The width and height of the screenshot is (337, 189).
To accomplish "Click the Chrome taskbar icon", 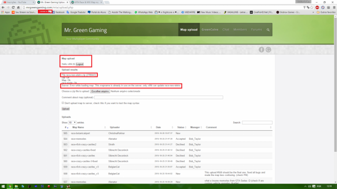I will coord(9,186).
